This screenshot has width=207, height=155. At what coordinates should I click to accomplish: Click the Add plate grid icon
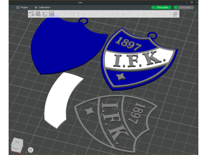tap(38, 14)
